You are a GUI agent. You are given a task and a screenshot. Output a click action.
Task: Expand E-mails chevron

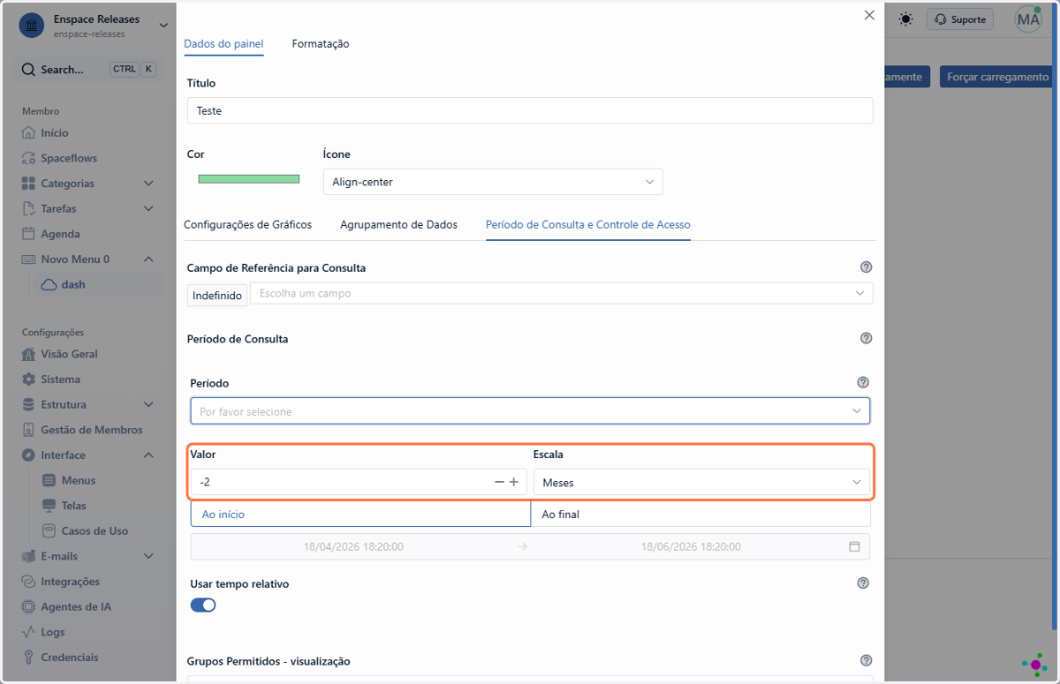(148, 556)
